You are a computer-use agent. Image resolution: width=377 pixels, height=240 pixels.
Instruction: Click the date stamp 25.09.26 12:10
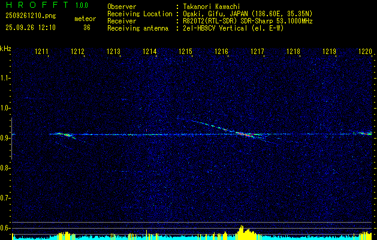[31, 28]
